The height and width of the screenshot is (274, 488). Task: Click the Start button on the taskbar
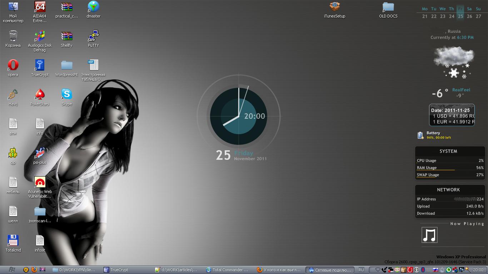pyautogui.click(x=11, y=270)
